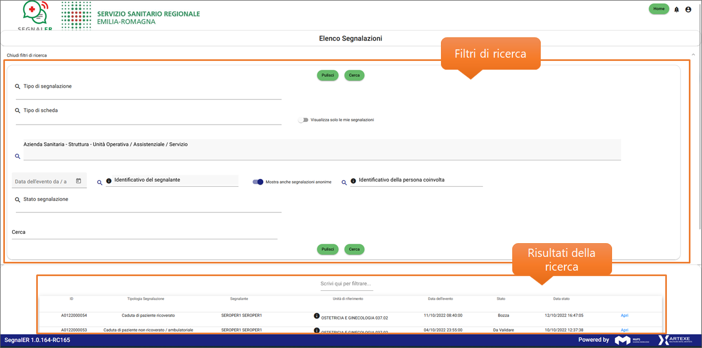
Task: Click search icon next to Tipo di segnalazione
Action: pyautogui.click(x=18, y=87)
